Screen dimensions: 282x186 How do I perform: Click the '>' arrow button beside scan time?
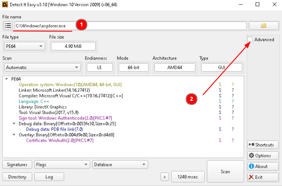(x=164, y=177)
